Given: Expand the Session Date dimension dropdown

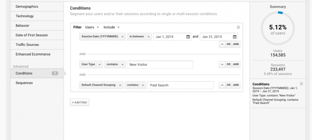Looking at the screenshot, I should [102, 37].
